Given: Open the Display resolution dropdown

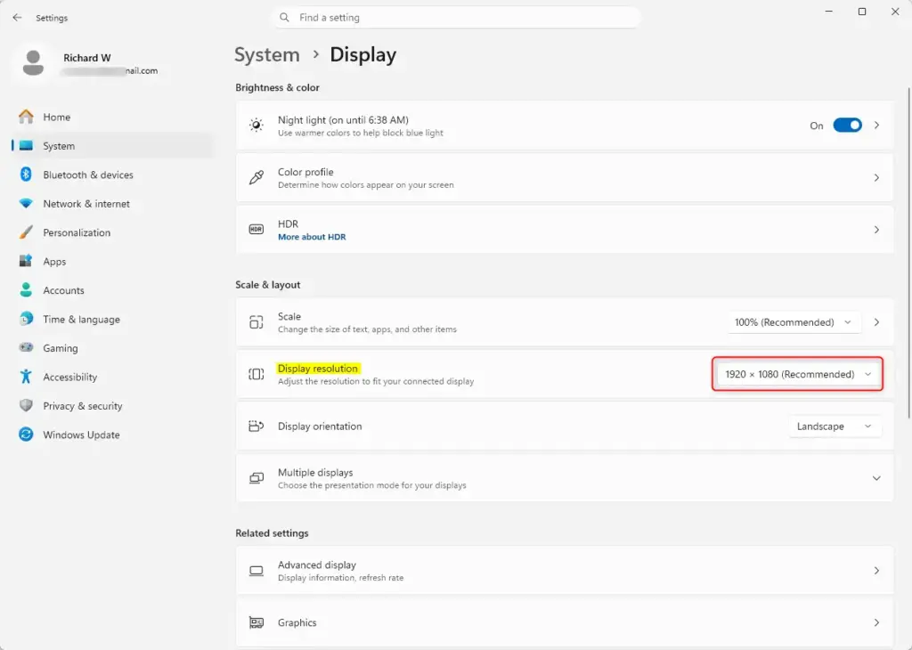Looking at the screenshot, I should pyautogui.click(x=798, y=374).
